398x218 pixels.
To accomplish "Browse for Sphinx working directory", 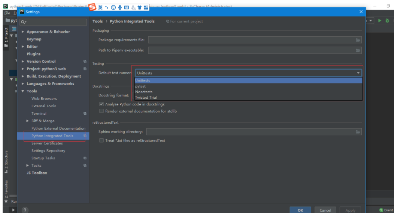I will pyautogui.click(x=358, y=132).
